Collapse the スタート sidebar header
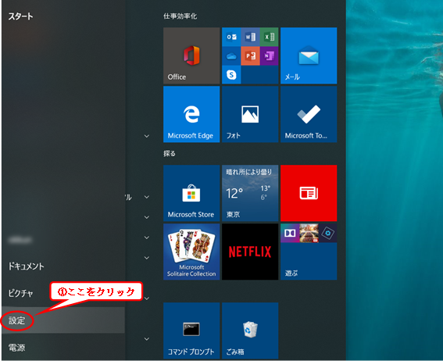 tap(20, 16)
